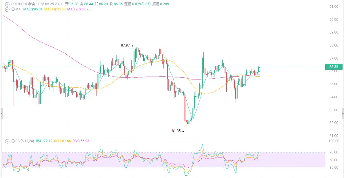Click the 收 86.35 close value
Image resolution: width=344 pixels, height=178 pixels.
coord(116,4)
